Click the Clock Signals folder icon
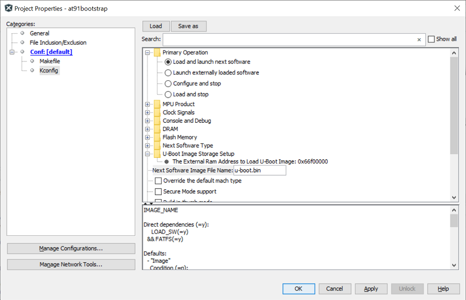 (x=157, y=112)
